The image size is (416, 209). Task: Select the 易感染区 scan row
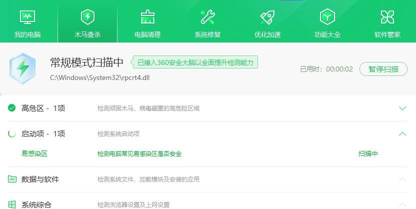[x=34, y=153]
